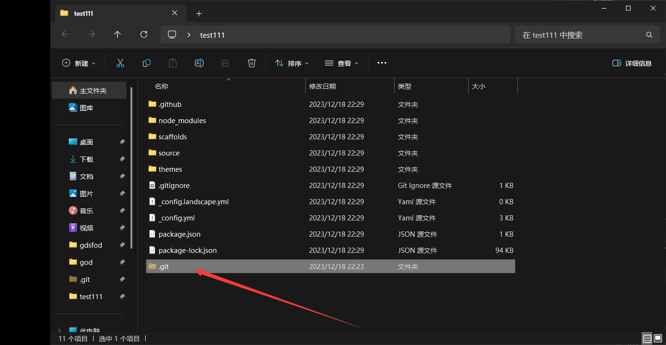Viewport: 666px width, 345px height.
Task: Open the New (新建) dropdown menu
Action: point(79,63)
